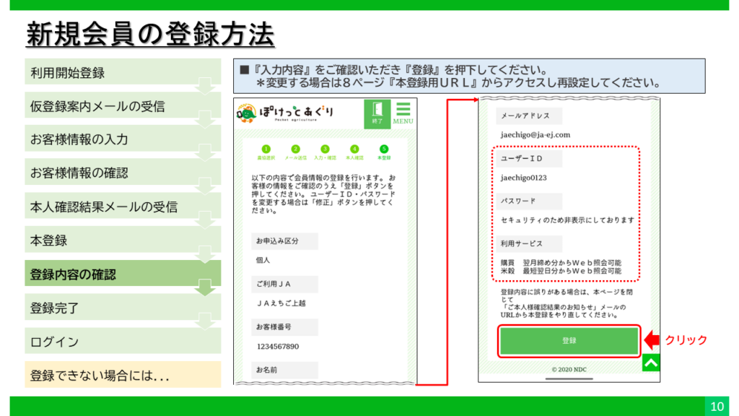Click step 3 circle 入力・確認
The height and width of the screenshot is (416, 739).
click(x=325, y=149)
